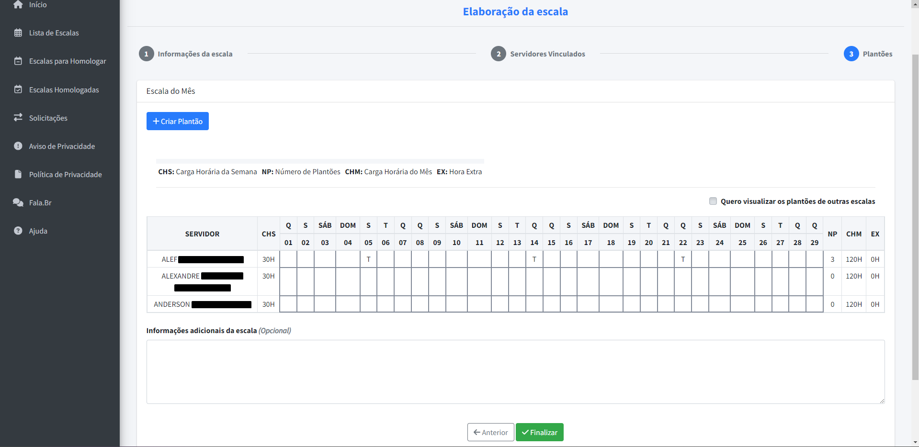Click the ANDERSON server name cell

pos(202,304)
